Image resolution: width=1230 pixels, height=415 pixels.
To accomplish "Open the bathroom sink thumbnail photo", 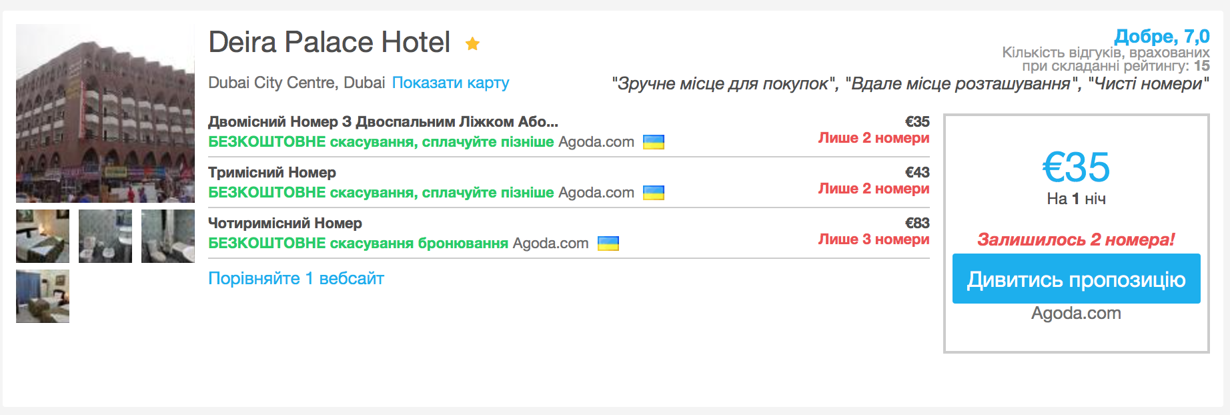I will pos(105,236).
